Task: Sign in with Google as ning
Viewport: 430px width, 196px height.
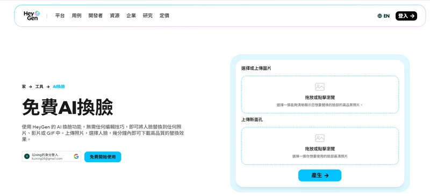Action: tap(52, 156)
